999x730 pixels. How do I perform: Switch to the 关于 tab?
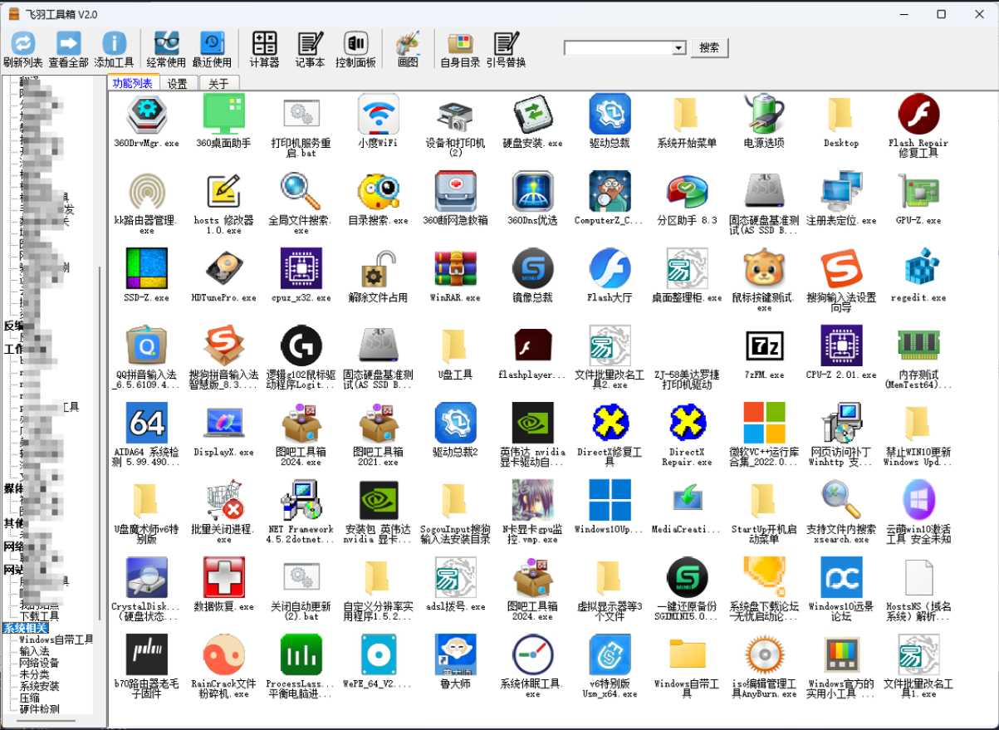tap(218, 84)
